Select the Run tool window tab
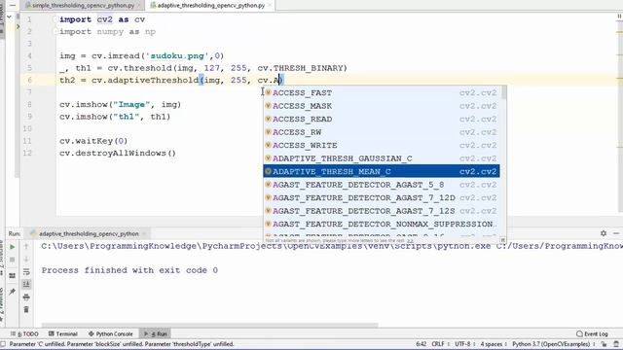623x350 pixels. 156,333
